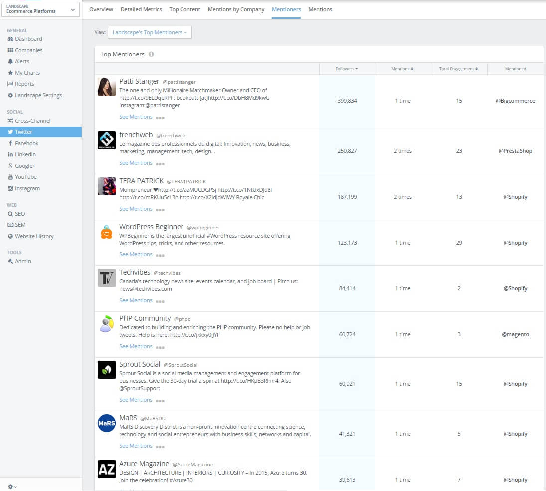
Task: Click Patti Stanger profile photo
Action: [x=107, y=87]
